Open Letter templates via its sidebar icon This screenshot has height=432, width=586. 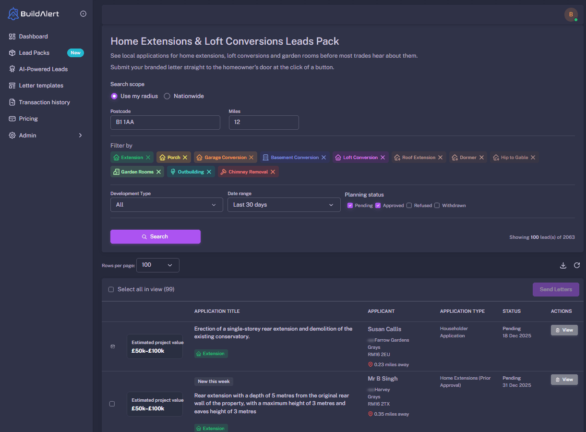[x=12, y=85]
